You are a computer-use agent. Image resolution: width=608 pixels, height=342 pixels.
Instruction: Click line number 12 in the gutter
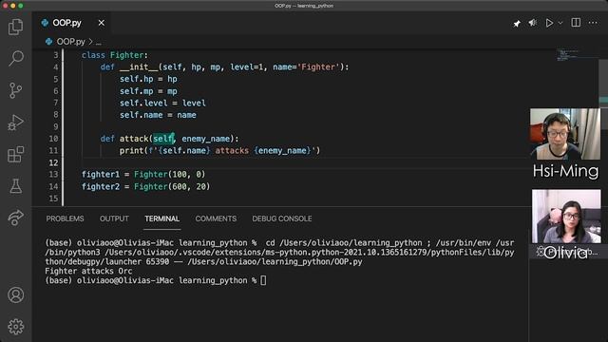[53, 162]
